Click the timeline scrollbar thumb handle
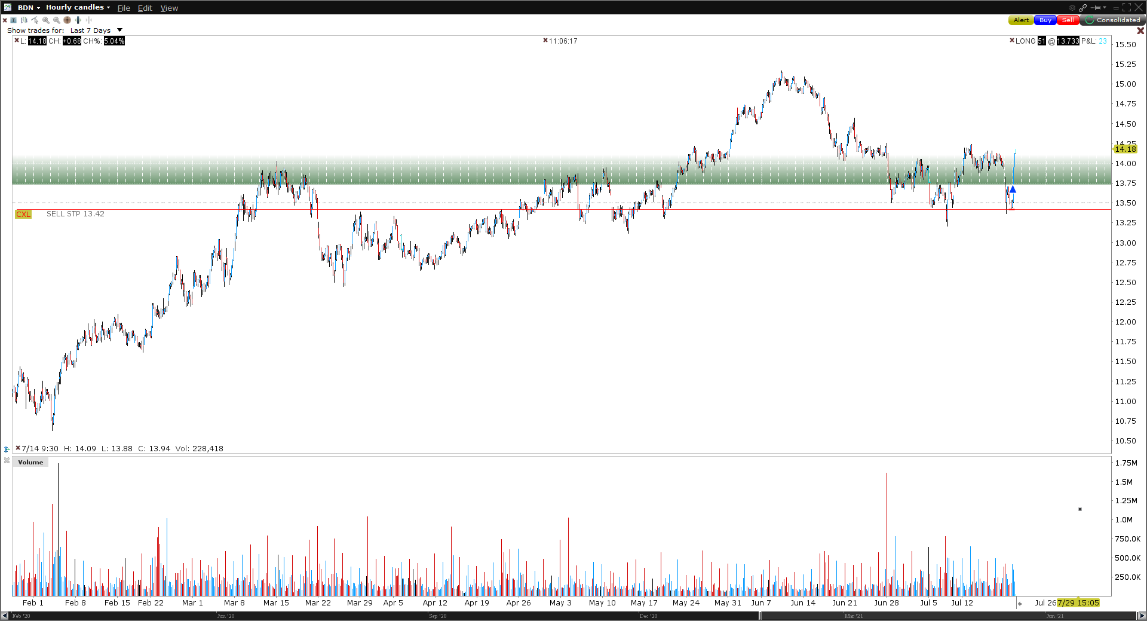The width and height of the screenshot is (1147, 621). [x=760, y=616]
